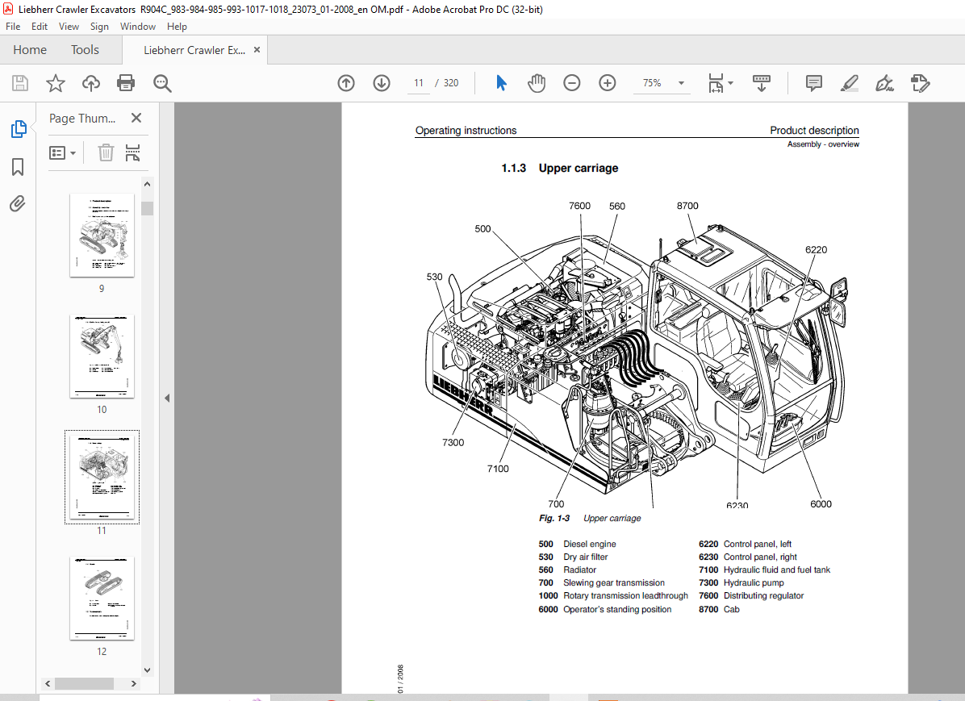This screenshot has width=965, height=701.
Task: Open print pages/organize icon in thumbnails
Action: (x=132, y=152)
